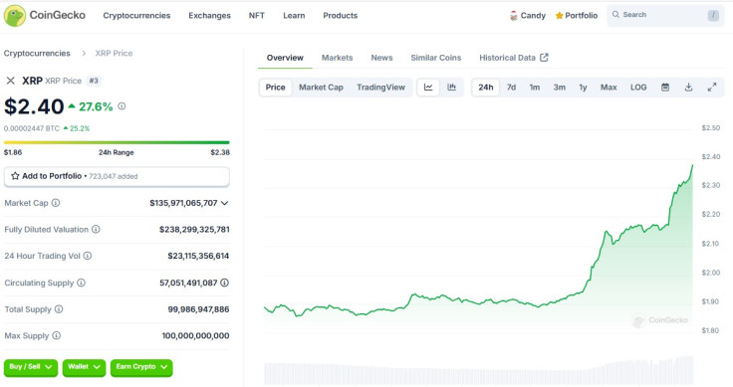
Task: Click the star in Add to Portfolio
Action: tap(15, 176)
